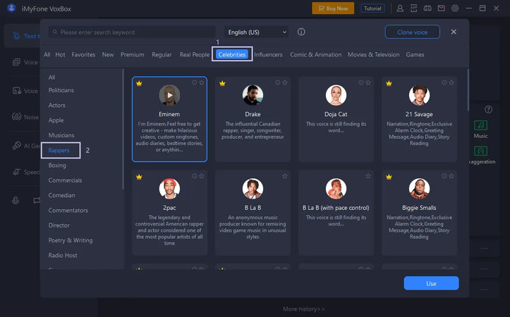The image size is (510, 317).
Task: Open the Discord community icon
Action: (427, 8)
